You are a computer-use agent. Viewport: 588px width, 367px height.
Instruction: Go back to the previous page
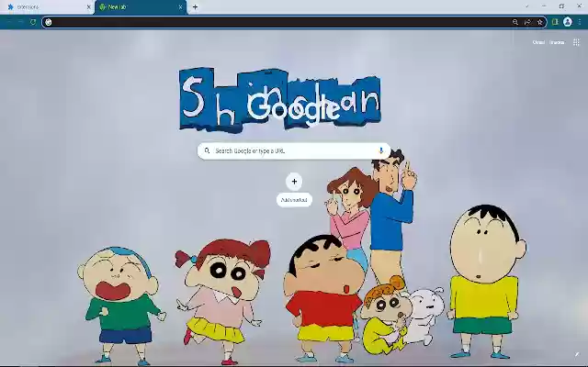tap(9, 22)
